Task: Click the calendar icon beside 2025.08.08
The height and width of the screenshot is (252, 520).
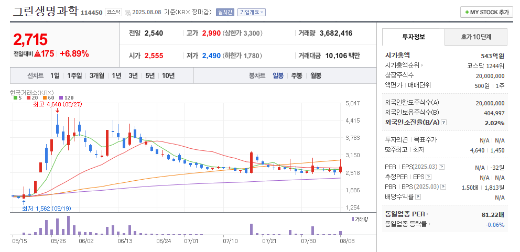Action: 128,13
